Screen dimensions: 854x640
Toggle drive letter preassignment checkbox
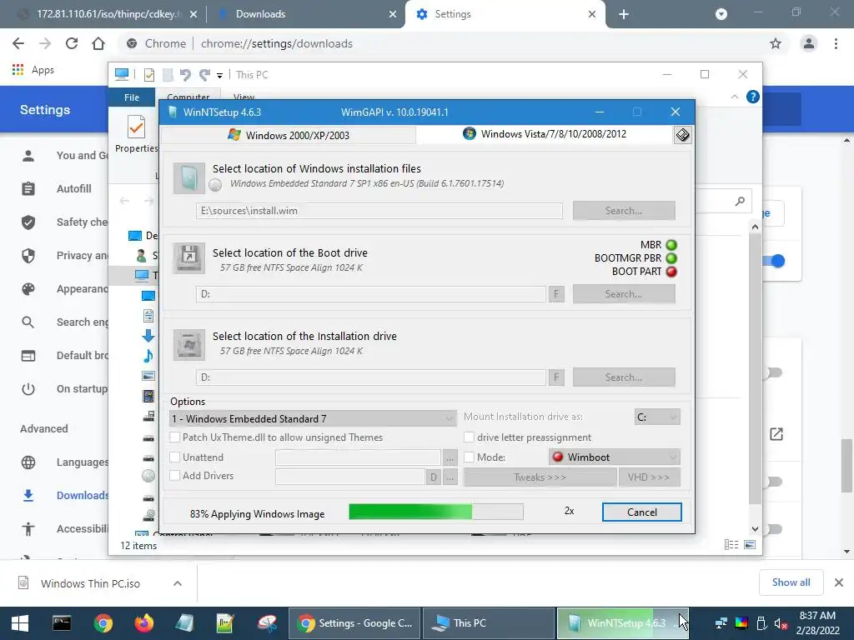(x=469, y=437)
